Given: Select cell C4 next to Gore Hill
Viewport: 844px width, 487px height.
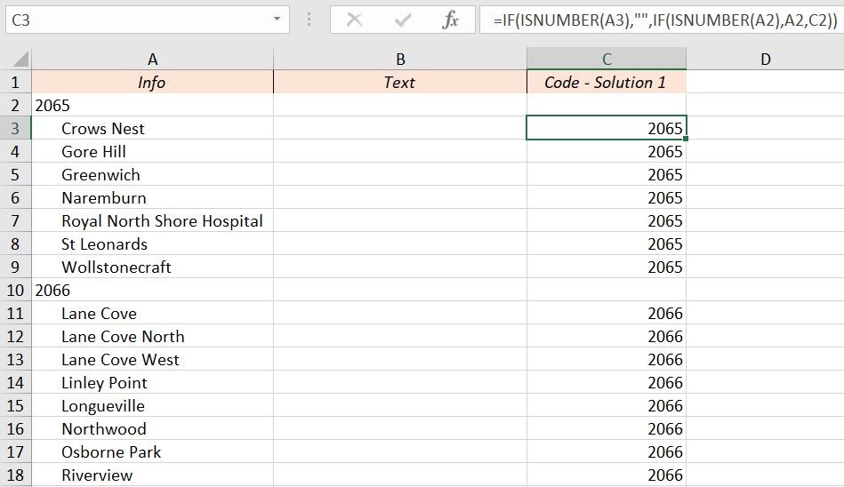Looking at the screenshot, I should (x=606, y=151).
